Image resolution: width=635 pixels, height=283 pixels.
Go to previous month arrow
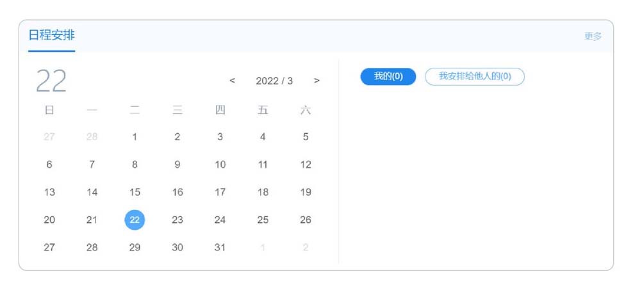(232, 81)
